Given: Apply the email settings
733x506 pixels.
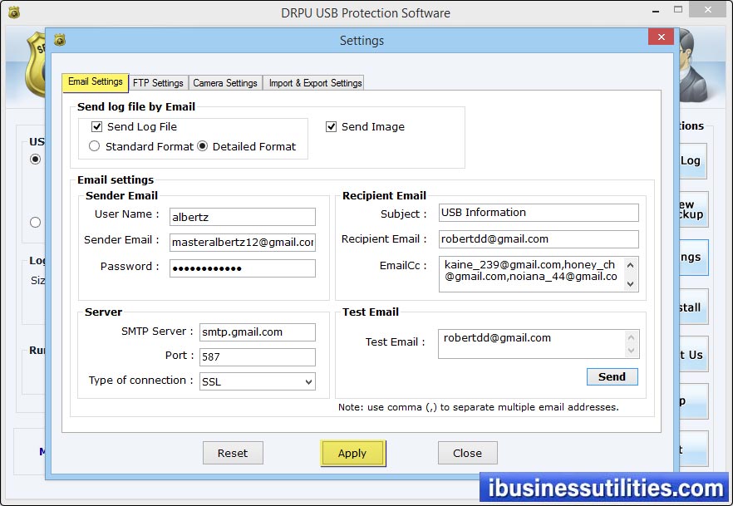Looking at the screenshot, I should click(x=352, y=453).
